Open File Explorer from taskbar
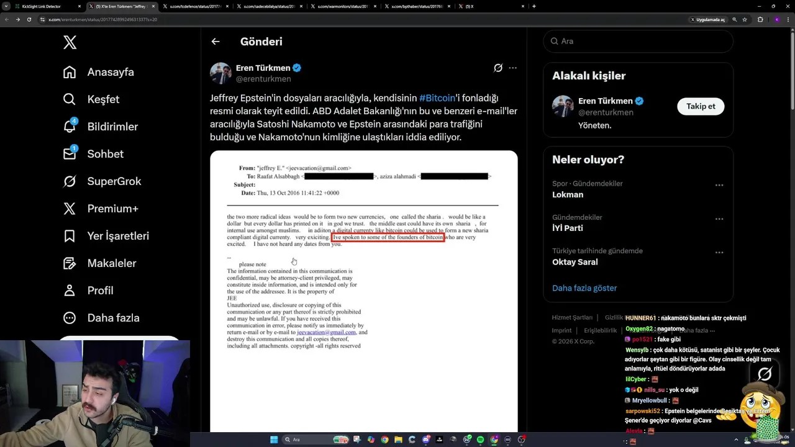795x447 pixels. click(398, 440)
